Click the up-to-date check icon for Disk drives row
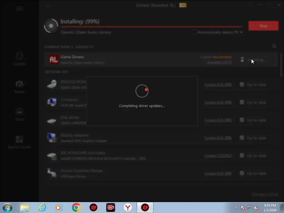This screenshot has height=213, width=284. point(242,120)
